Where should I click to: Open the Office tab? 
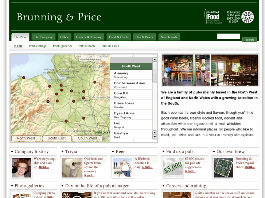[x=65, y=37]
